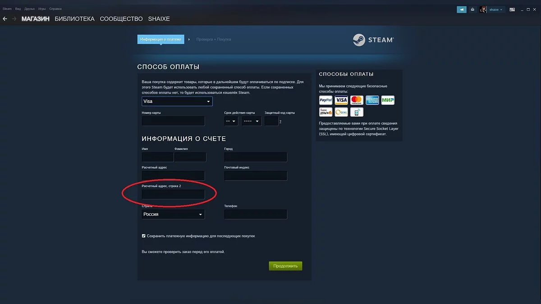Screen dimensions: 541x304
Task: Click the mobile payment phone icon
Action: [357, 112]
